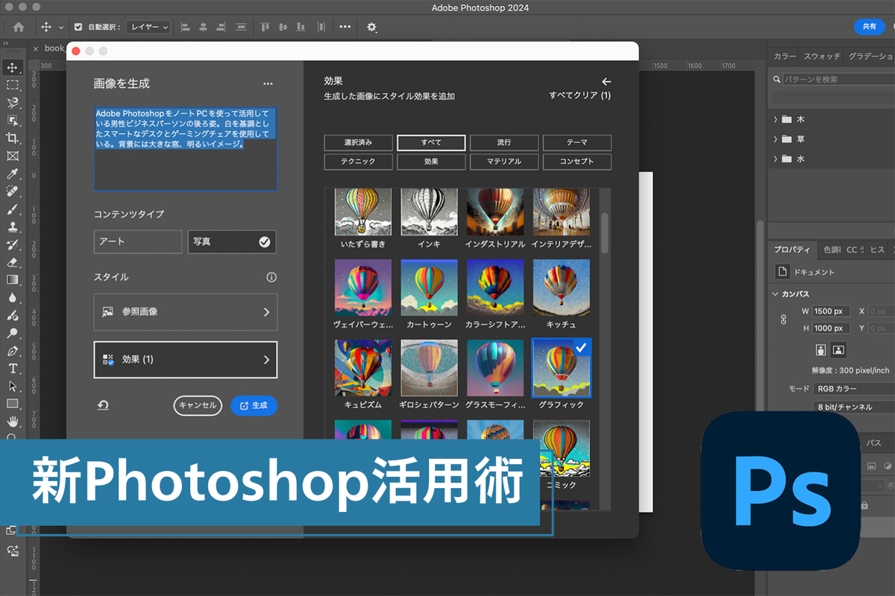This screenshot has height=596, width=895.
Task: Select the Crop tool
Action: pos(12,138)
